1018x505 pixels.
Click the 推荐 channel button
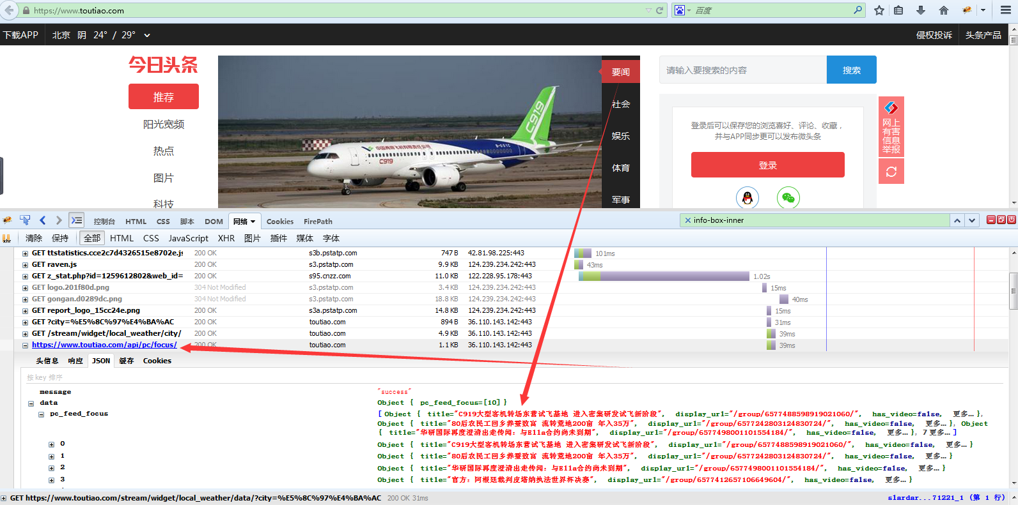[x=164, y=96]
